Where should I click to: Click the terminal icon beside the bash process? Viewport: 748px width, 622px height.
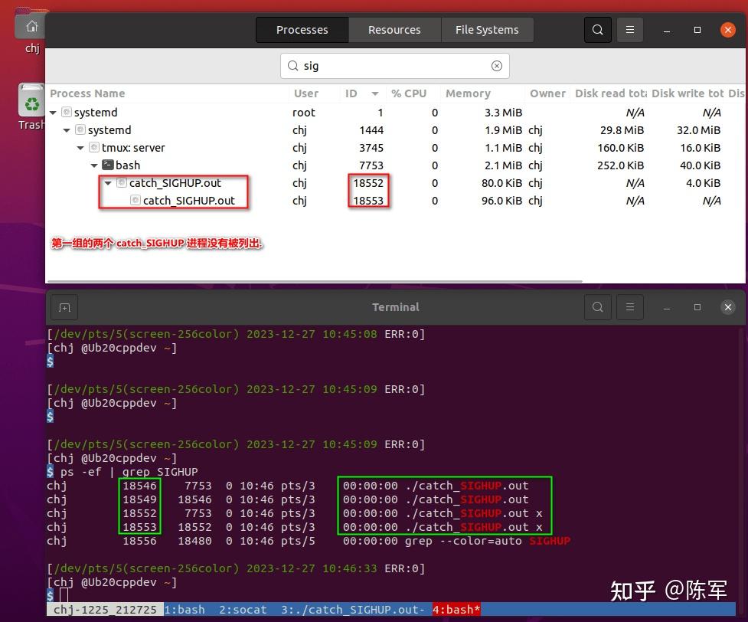[x=107, y=165]
